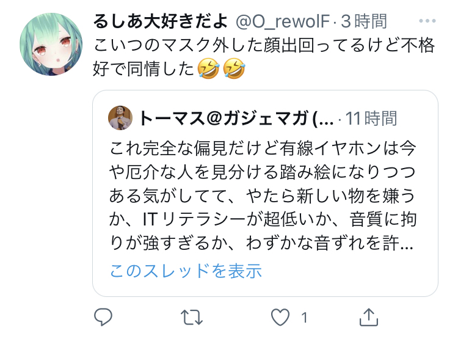Click the first laughing emoji
This screenshot has width=458, height=344.
coord(208,68)
